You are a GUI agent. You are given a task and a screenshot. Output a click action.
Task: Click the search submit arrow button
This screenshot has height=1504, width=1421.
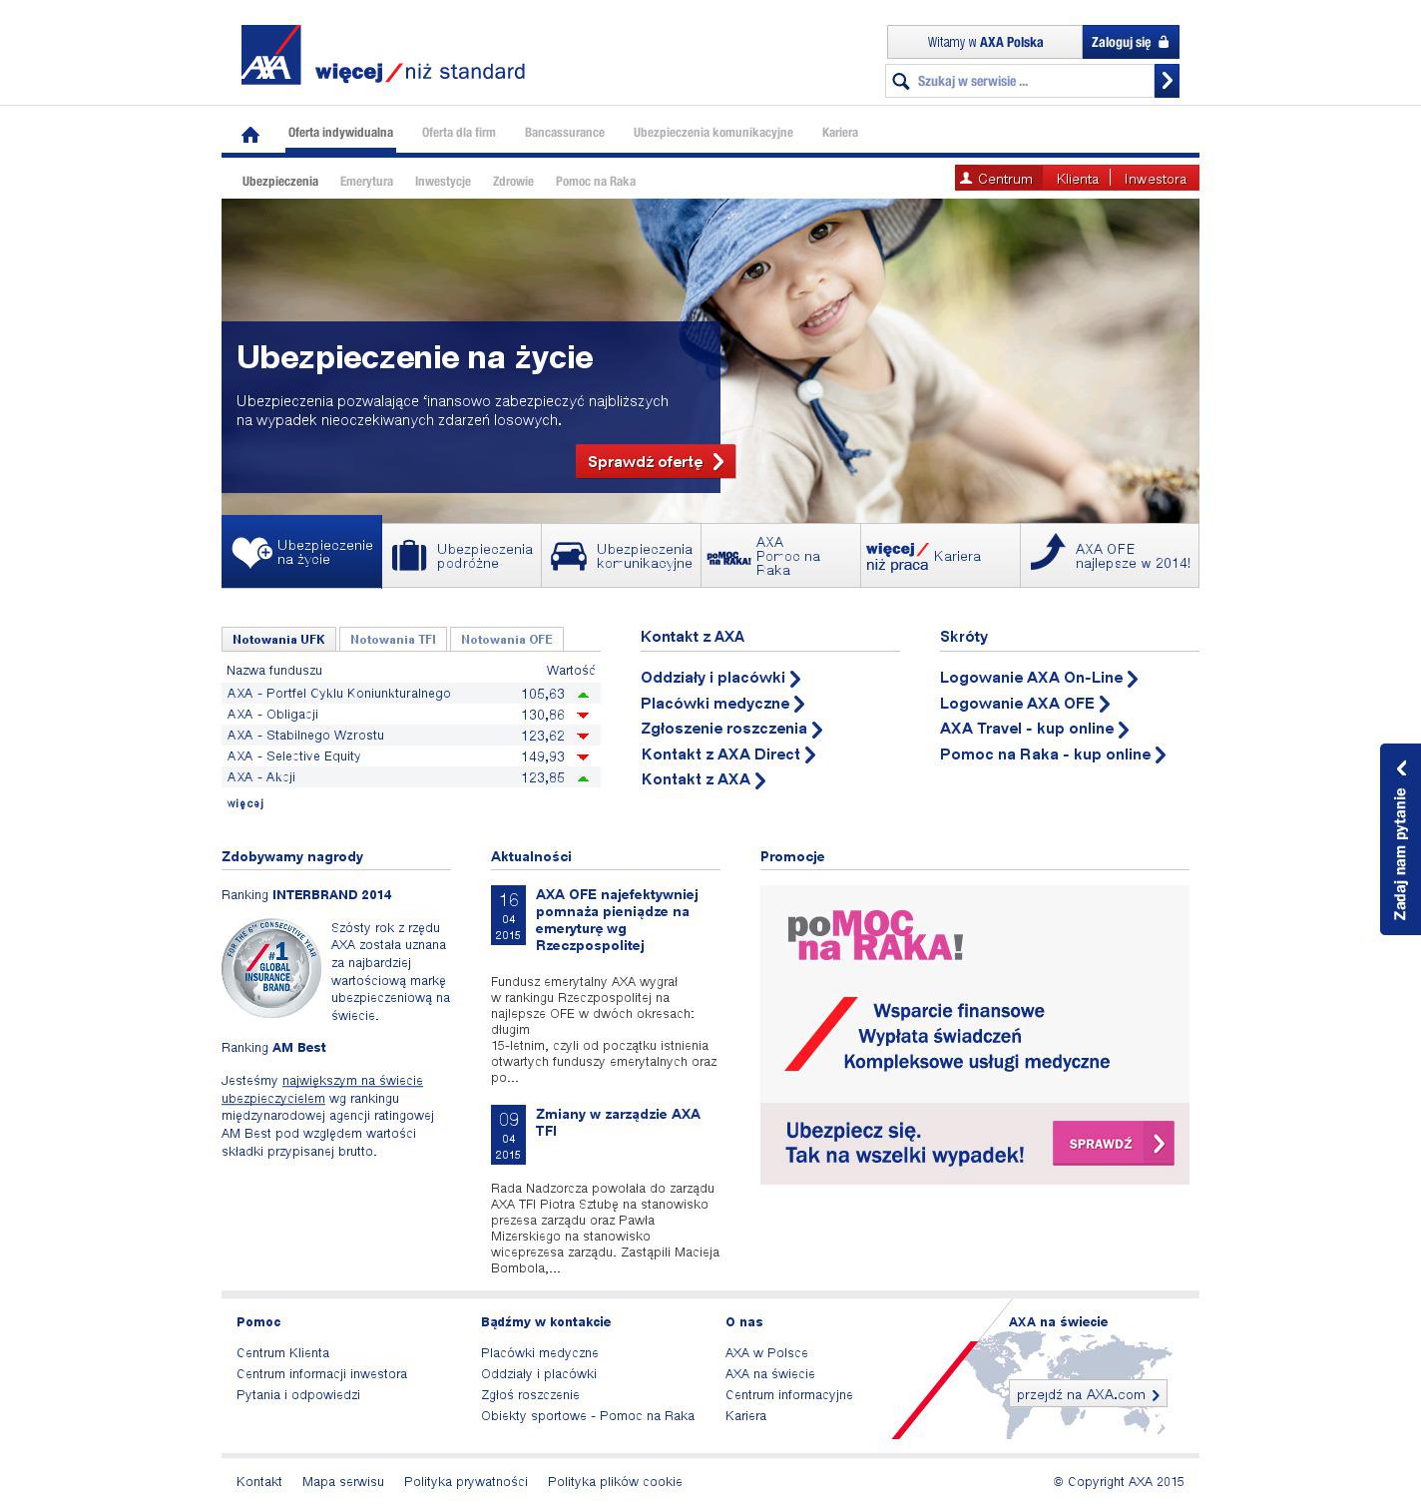click(x=1167, y=81)
